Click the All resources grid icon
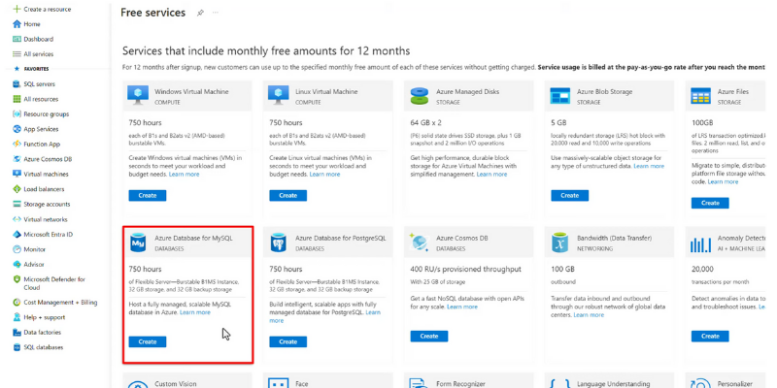This screenshot has width=777, height=388. 17,99
